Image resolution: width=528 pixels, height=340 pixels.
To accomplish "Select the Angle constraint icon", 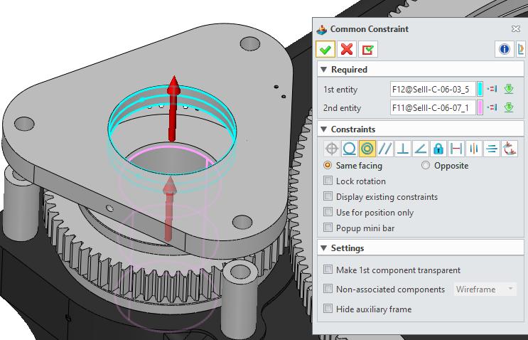I will (x=421, y=149).
